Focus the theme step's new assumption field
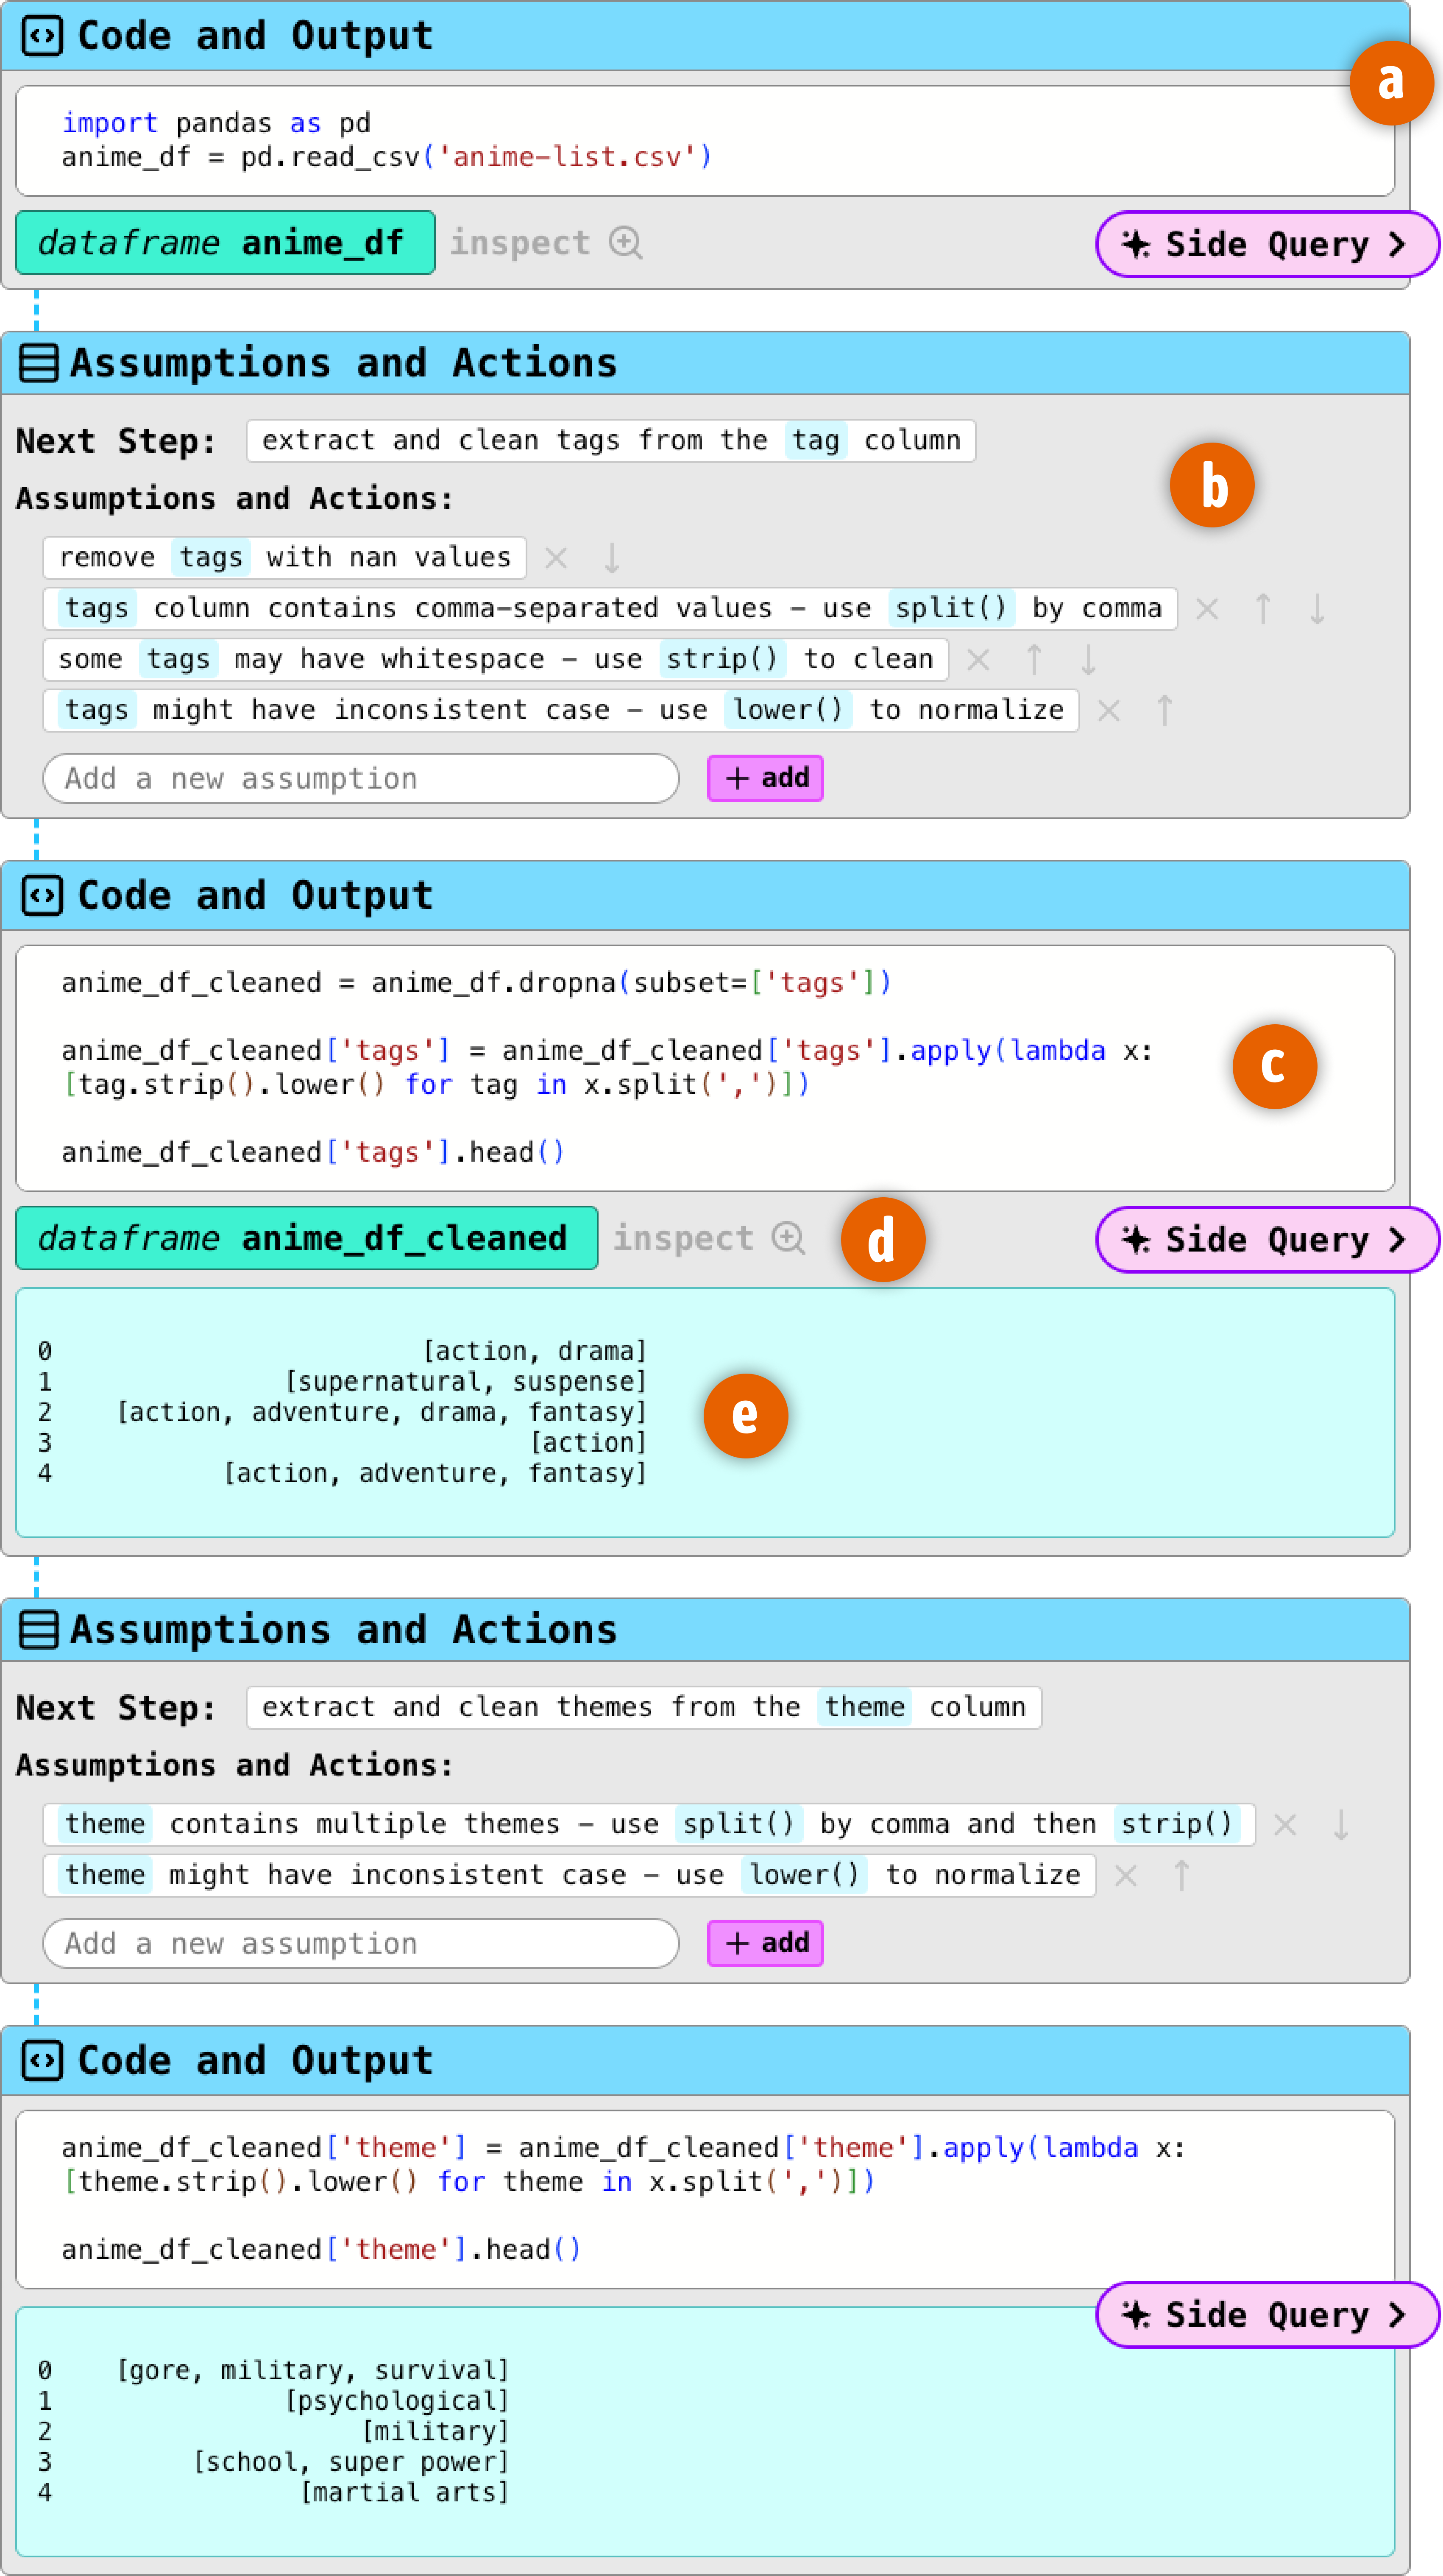 [360, 1943]
